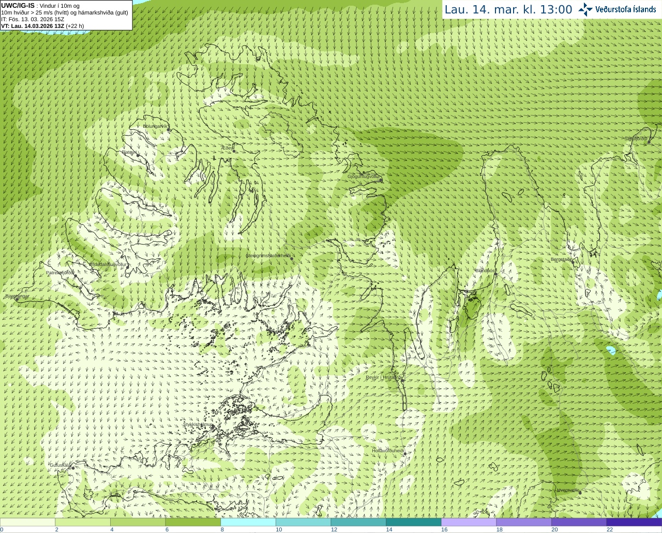Click the Holtavörðuheiði station label
Screen dimensions: 662x533
[x=388, y=451]
